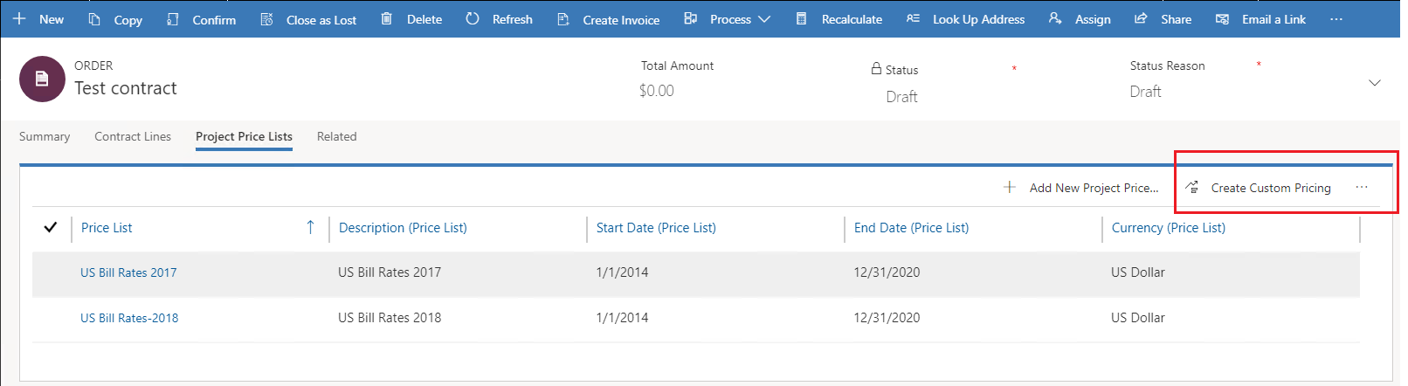The width and height of the screenshot is (1408, 386).
Task: Click US Dollar in US Bill Rates-2018 row
Action: click(1138, 318)
